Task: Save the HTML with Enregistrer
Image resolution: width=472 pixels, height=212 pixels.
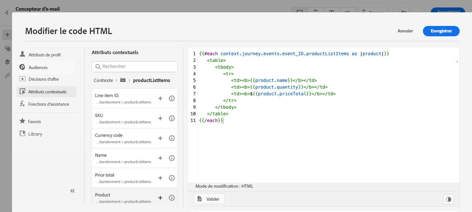Action: tap(441, 31)
